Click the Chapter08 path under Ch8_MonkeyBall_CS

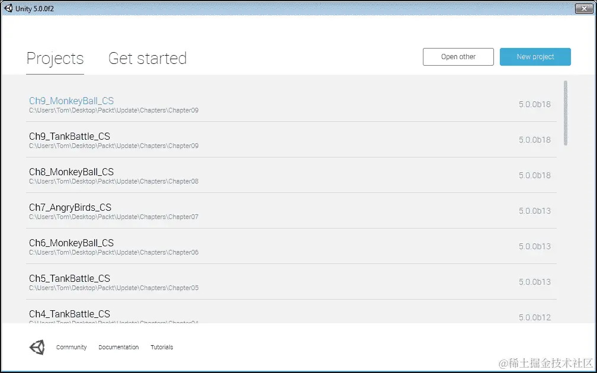coord(114,181)
